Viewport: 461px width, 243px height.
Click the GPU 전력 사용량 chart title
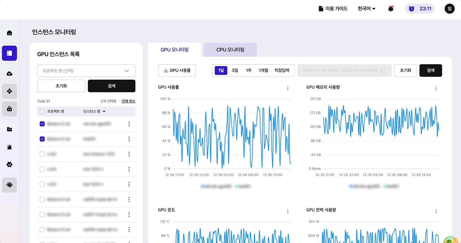[x=321, y=210]
